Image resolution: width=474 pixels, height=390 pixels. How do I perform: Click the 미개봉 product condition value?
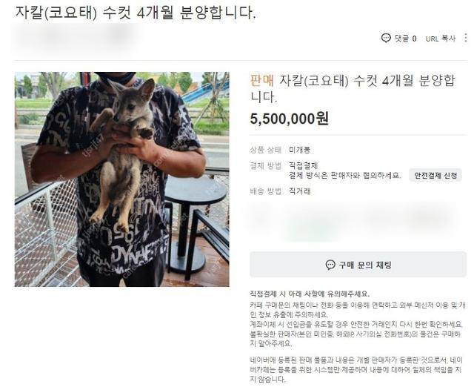coord(299,150)
